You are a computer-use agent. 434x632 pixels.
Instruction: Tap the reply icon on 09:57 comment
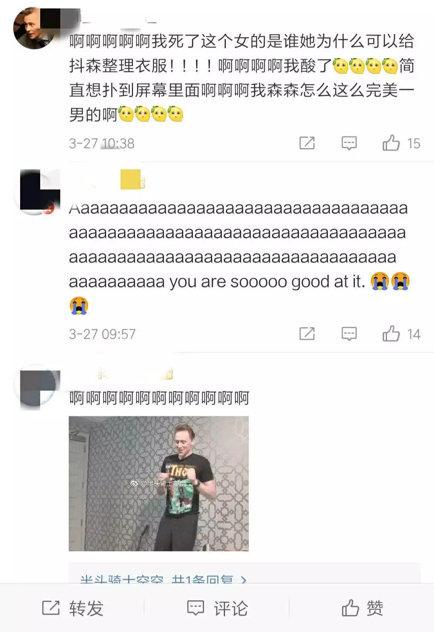[349, 334]
